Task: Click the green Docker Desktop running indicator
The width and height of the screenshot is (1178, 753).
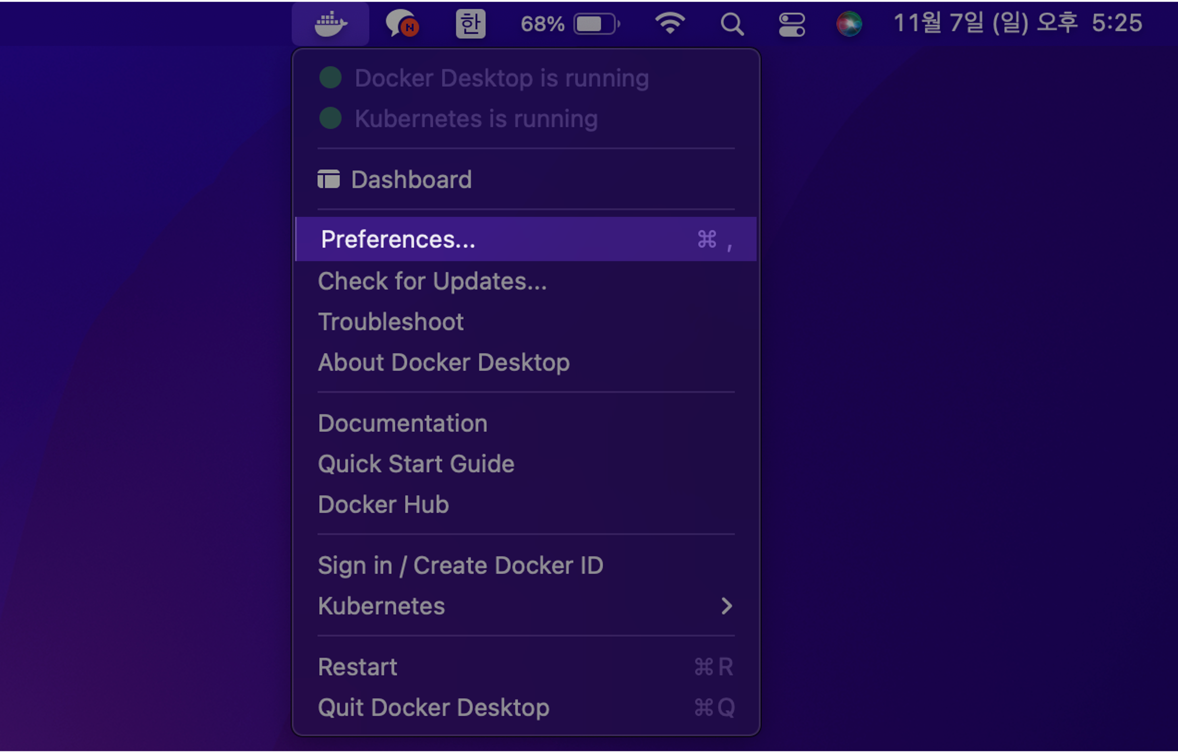Action: [331, 78]
